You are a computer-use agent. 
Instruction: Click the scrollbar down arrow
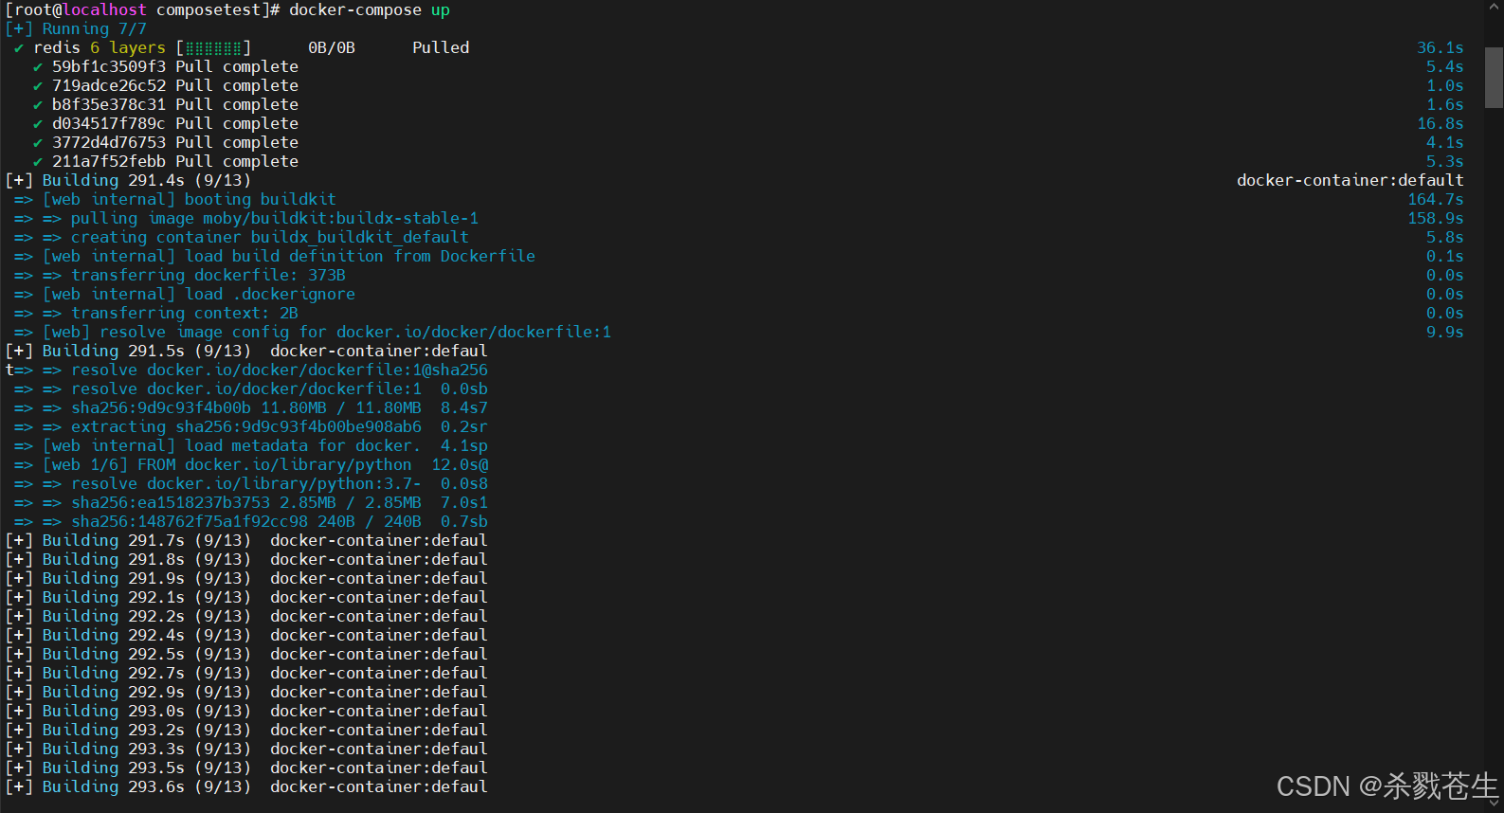[1494, 803]
